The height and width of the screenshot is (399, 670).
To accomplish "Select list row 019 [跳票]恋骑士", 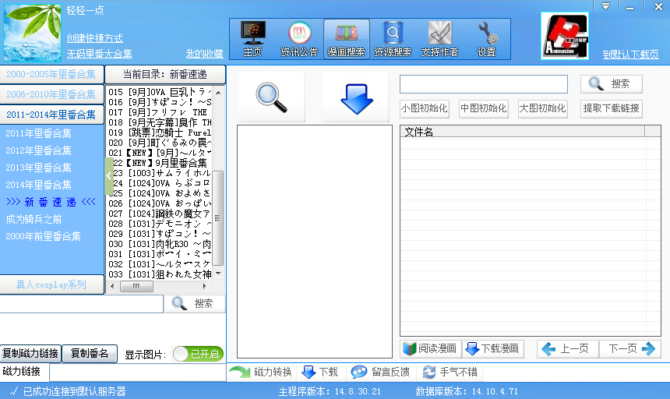I will click(x=160, y=132).
